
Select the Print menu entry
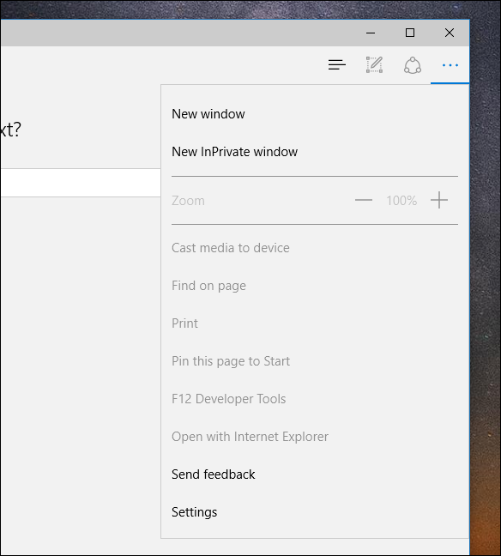184,323
